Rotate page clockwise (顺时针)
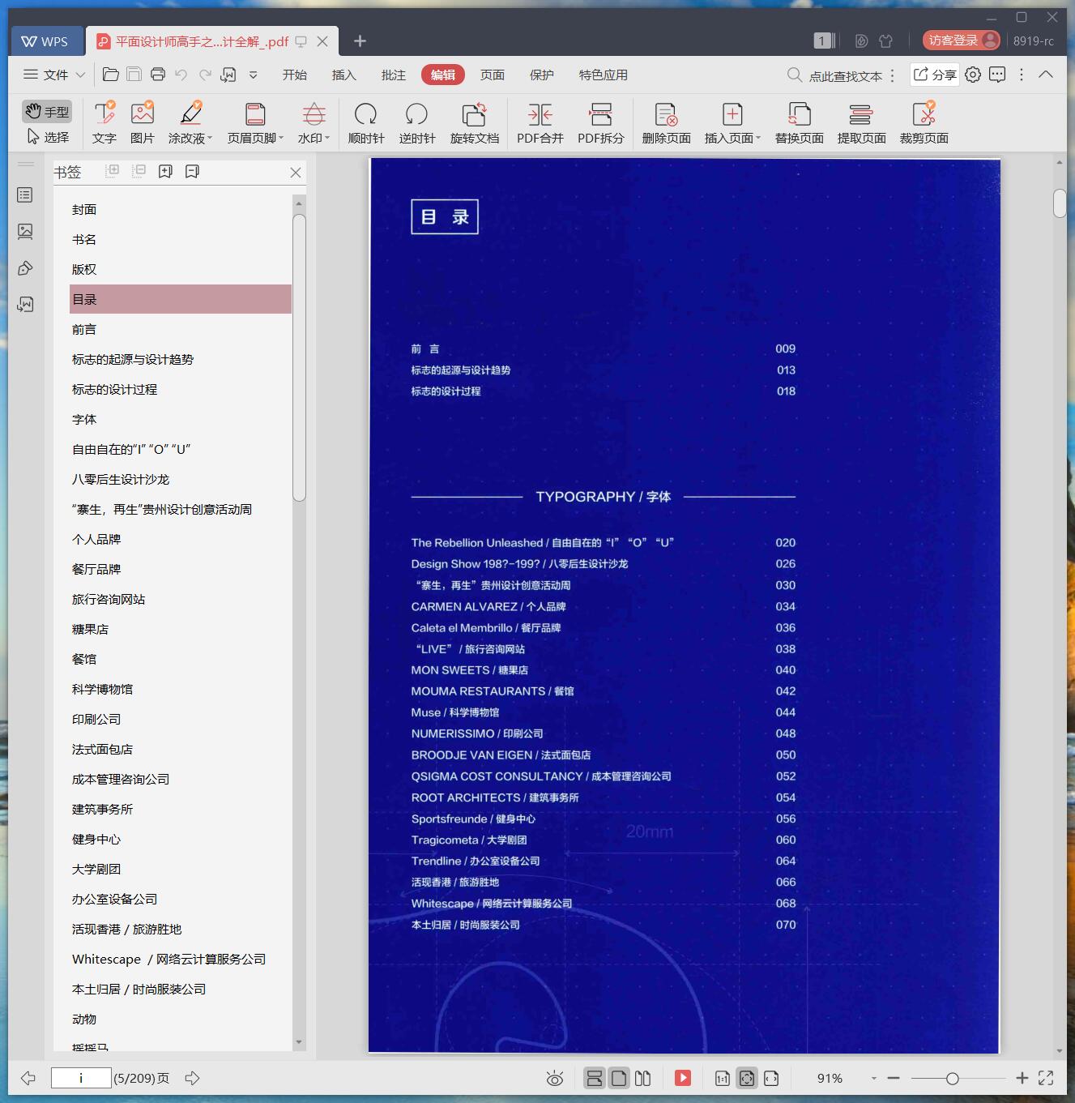Screen dimensions: 1075x1103 366,123
